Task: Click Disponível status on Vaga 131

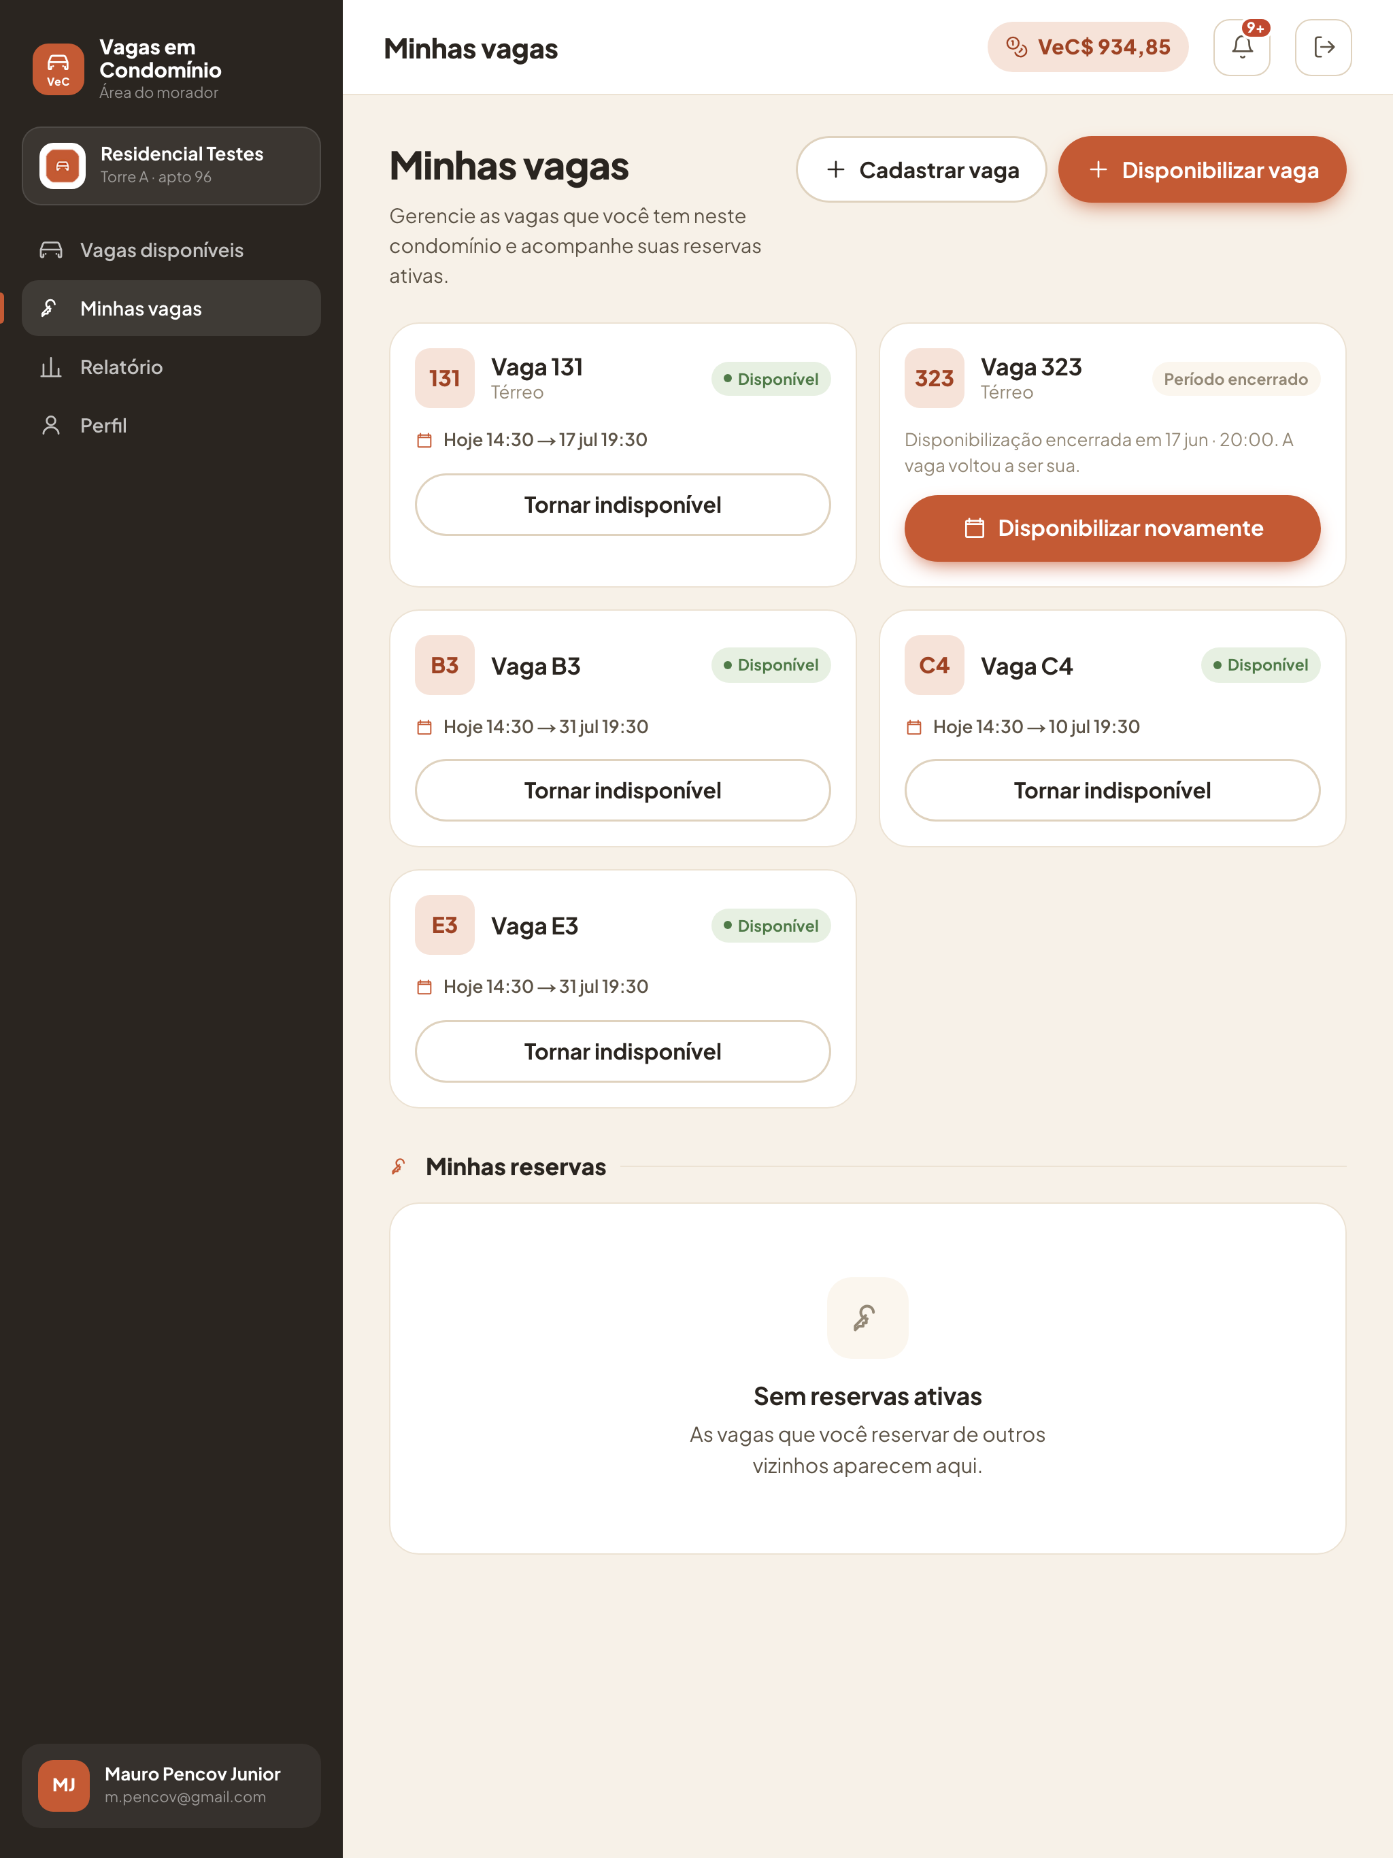Action: pyautogui.click(x=771, y=379)
